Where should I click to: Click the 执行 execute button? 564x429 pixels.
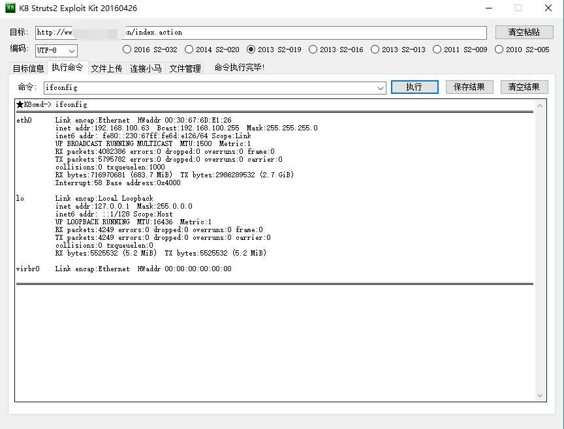coord(415,87)
